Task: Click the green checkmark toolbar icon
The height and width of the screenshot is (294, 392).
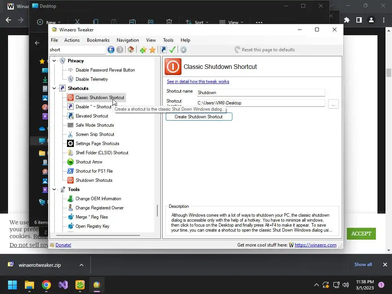Action: [x=172, y=49]
